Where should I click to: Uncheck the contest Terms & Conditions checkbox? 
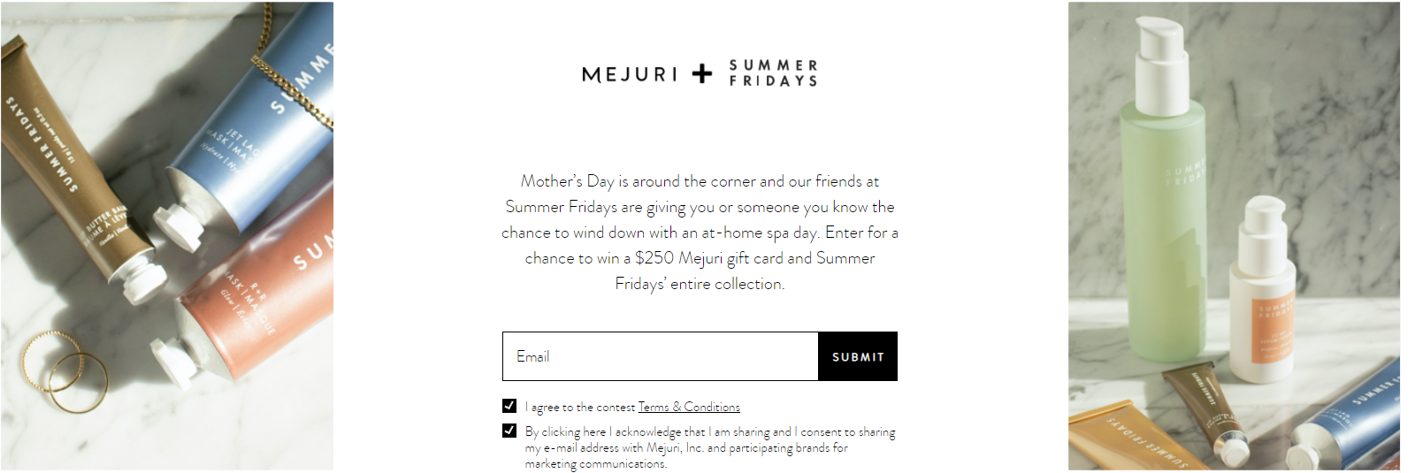click(x=509, y=406)
